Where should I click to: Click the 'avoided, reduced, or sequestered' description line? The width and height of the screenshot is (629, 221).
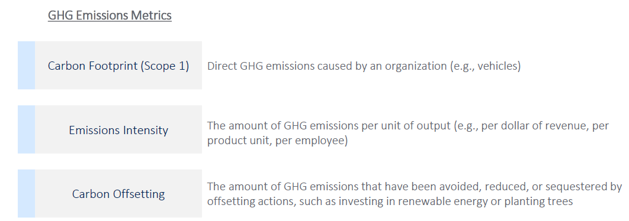415,187
